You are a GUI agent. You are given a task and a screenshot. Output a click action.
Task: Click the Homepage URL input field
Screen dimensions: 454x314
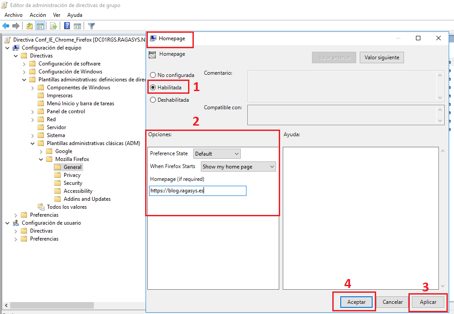198,191
